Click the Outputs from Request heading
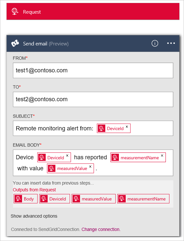Viewport: 184px width, 241px height. [34, 190]
